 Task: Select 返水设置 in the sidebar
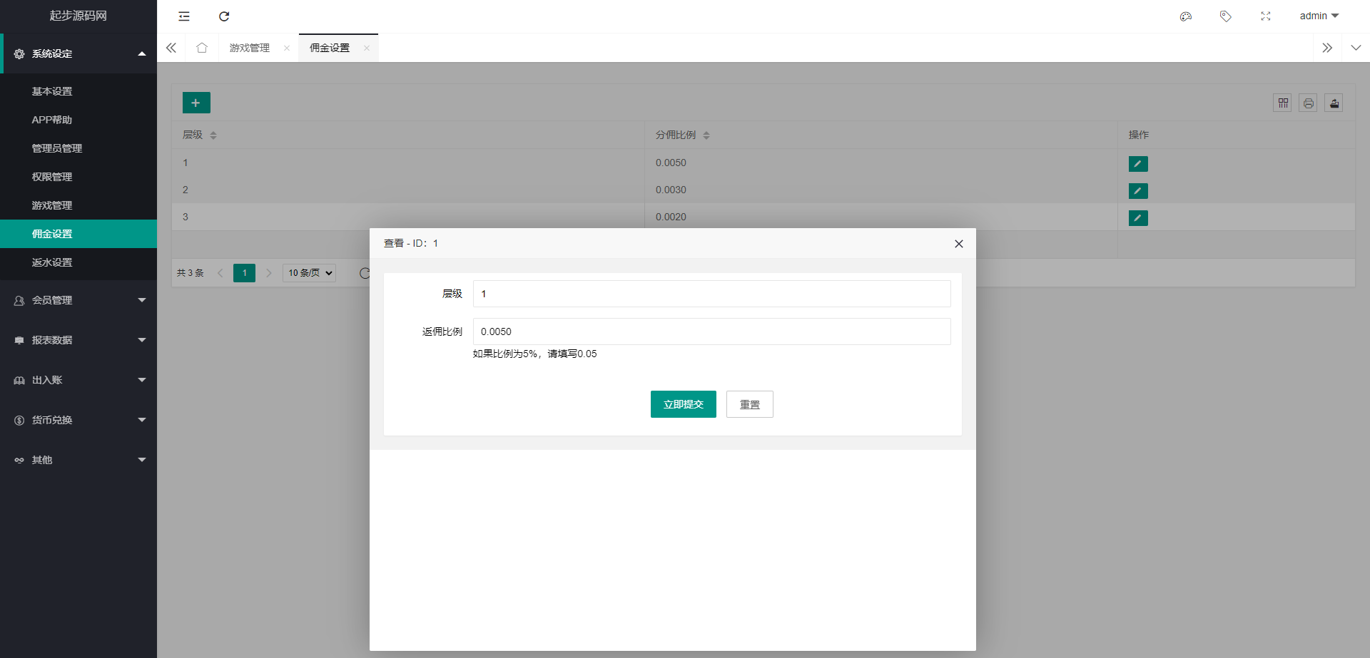pyautogui.click(x=52, y=262)
